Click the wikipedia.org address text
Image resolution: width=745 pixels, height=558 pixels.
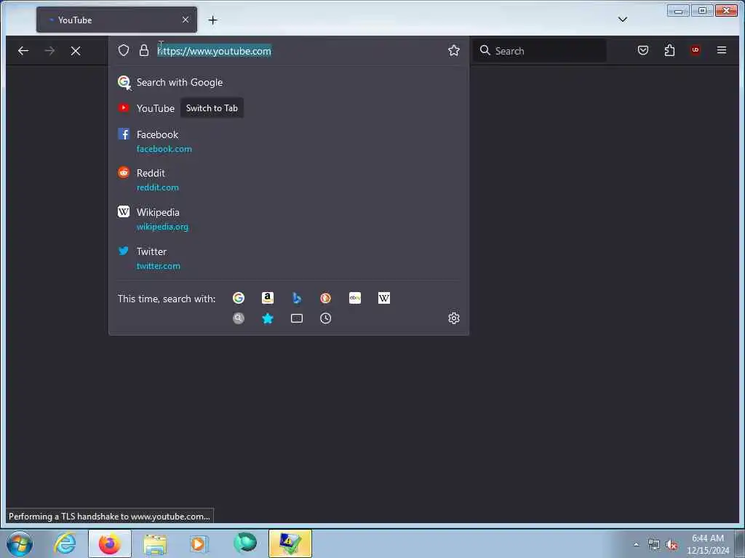tap(162, 227)
